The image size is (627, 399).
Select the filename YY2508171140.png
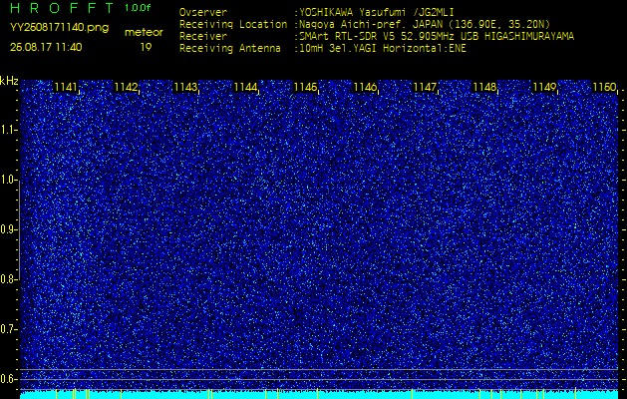coord(59,28)
